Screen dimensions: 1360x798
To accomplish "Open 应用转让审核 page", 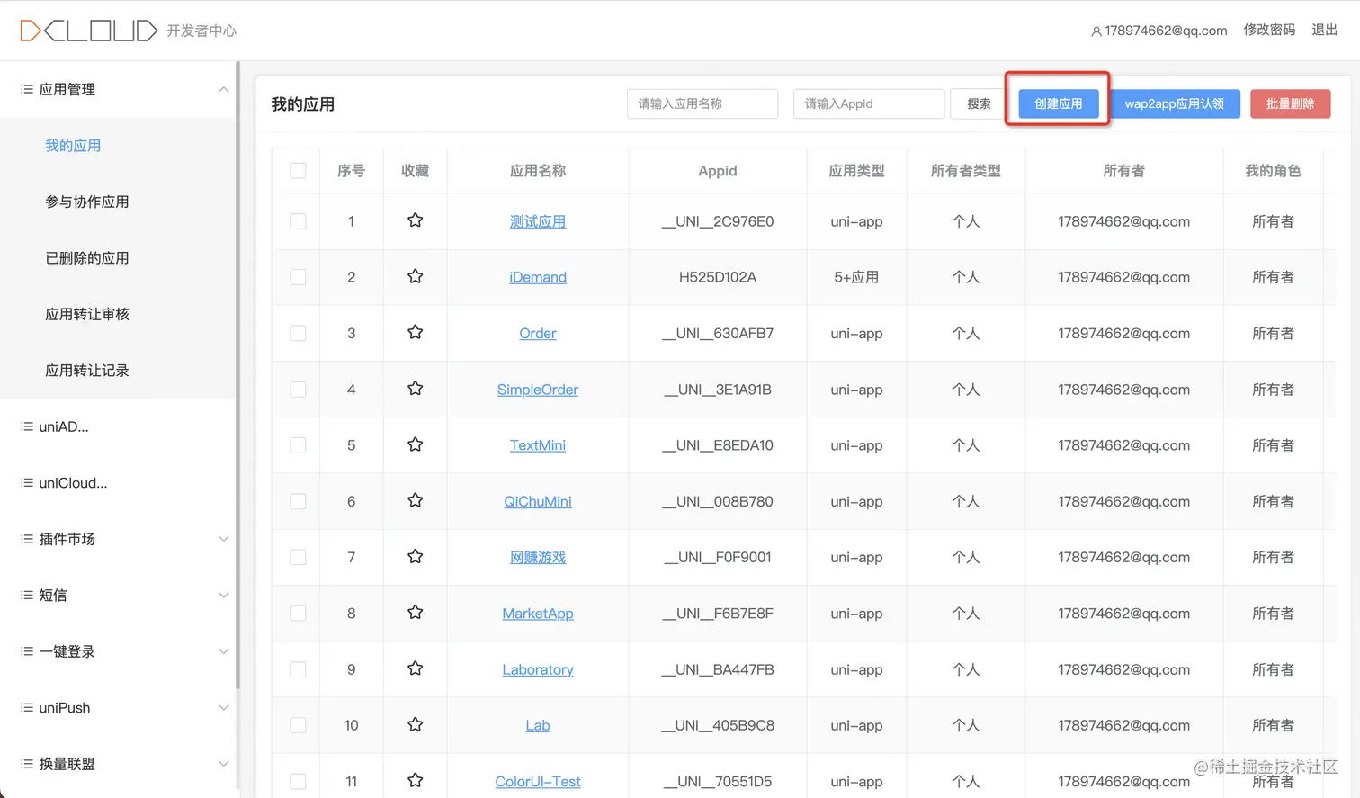I will (x=87, y=314).
